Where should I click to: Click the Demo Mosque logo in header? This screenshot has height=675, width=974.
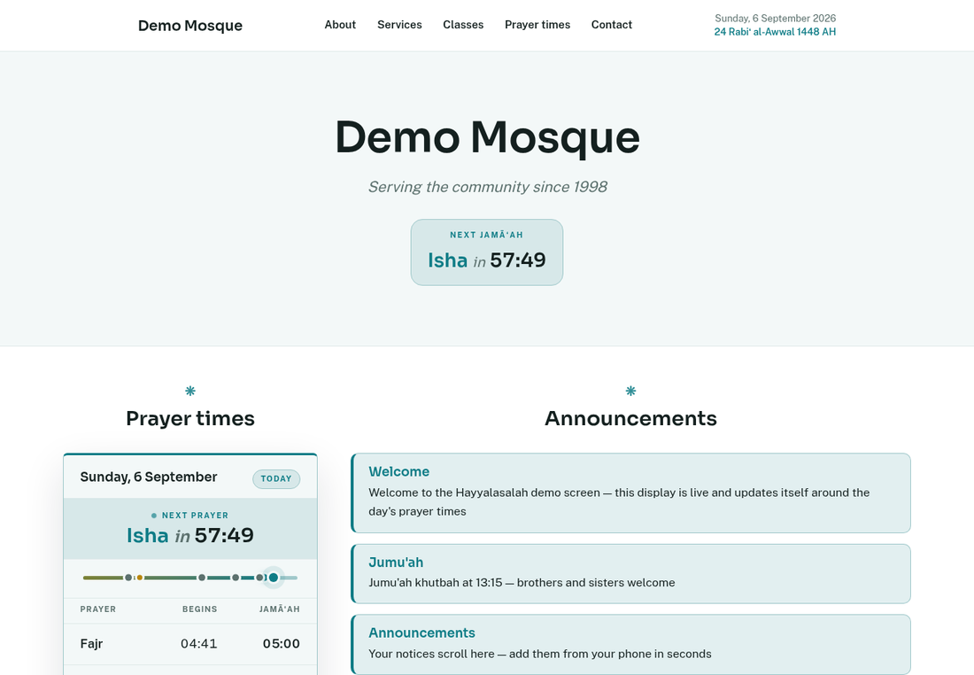pos(190,26)
